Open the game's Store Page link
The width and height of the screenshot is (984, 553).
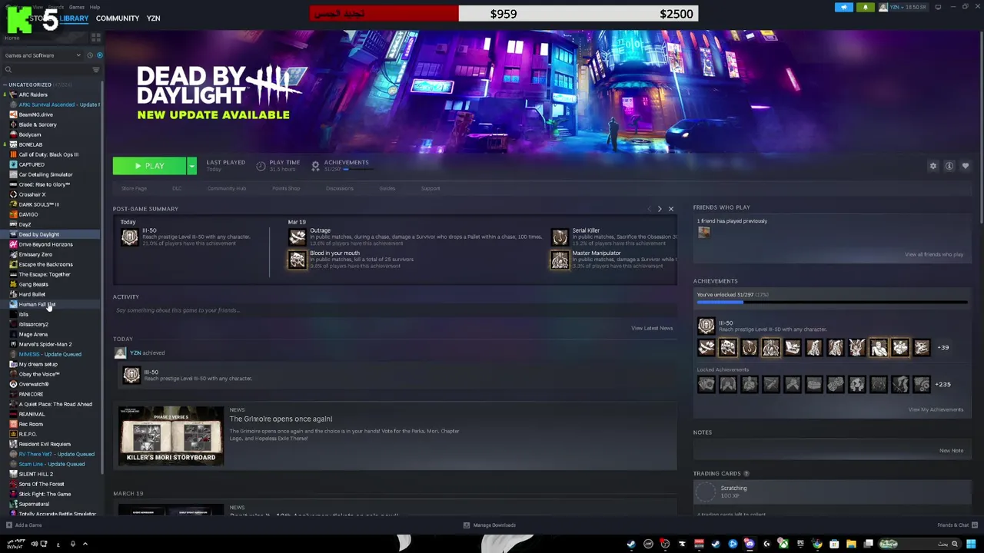[x=134, y=188]
